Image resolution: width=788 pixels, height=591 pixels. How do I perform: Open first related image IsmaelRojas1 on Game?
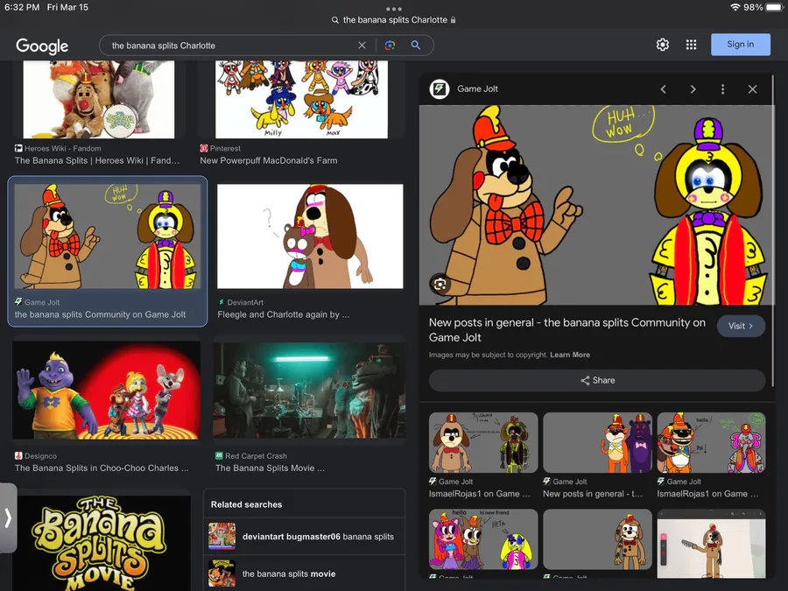click(x=483, y=443)
